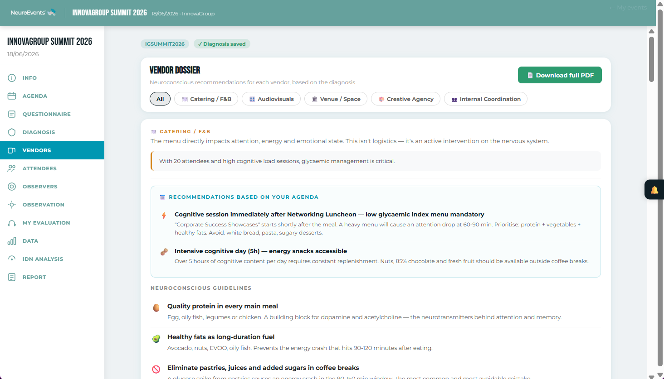664x379 pixels.
Task: Click the sidebar InnovaGroup Summit 2026 title
Action: coord(49,42)
